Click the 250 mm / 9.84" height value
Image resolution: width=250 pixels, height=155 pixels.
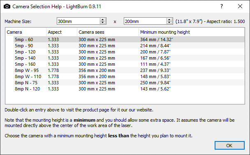point(155,83)
